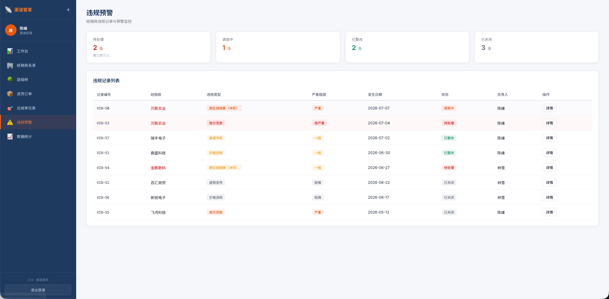Click 林雪 in the VIO-56 row
Screen dimensions: 609x299
[x=501, y=197]
